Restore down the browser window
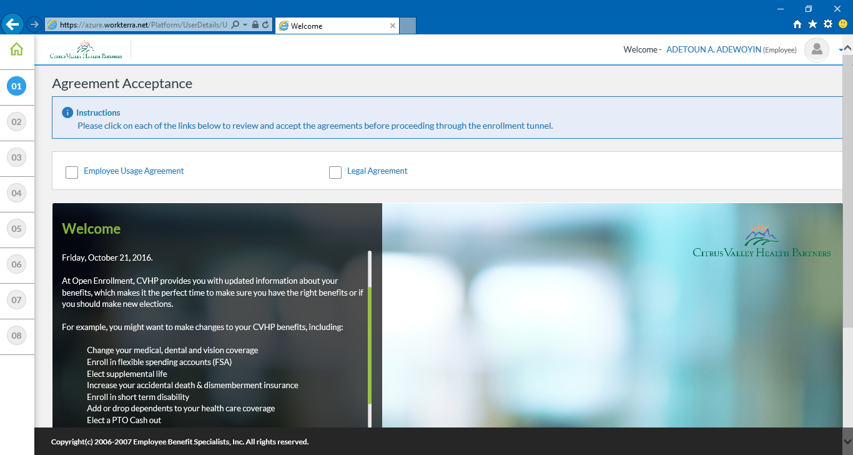Screen dimensions: 853x455 (809, 9)
